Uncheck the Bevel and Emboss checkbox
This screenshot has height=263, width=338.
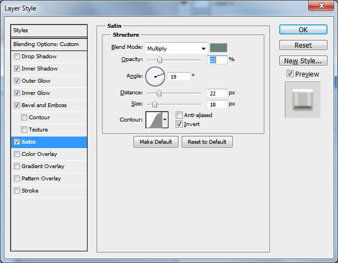[17, 105]
